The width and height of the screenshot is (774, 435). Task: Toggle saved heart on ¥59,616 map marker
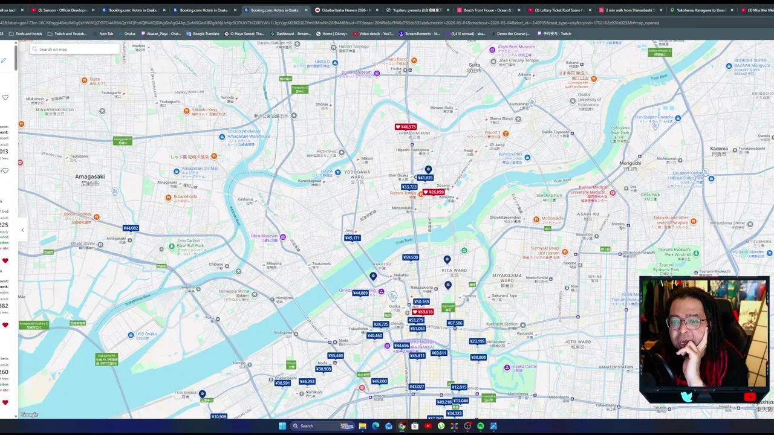point(415,312)
